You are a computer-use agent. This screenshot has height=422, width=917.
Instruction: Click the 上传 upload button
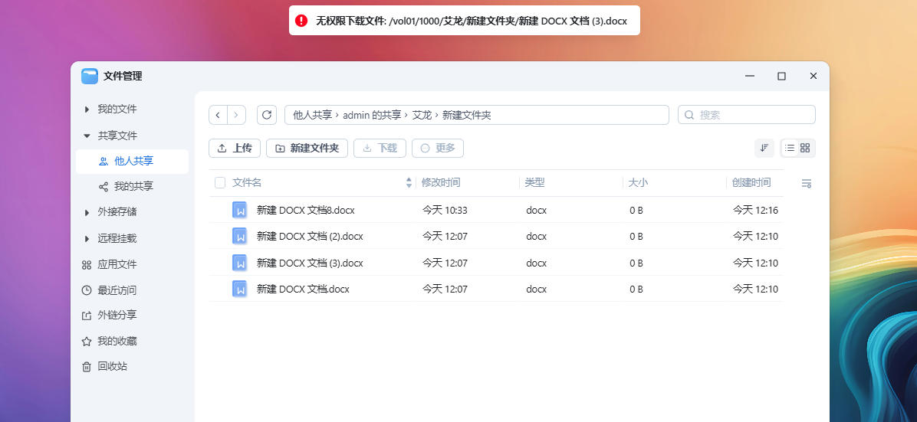[235, 148]
